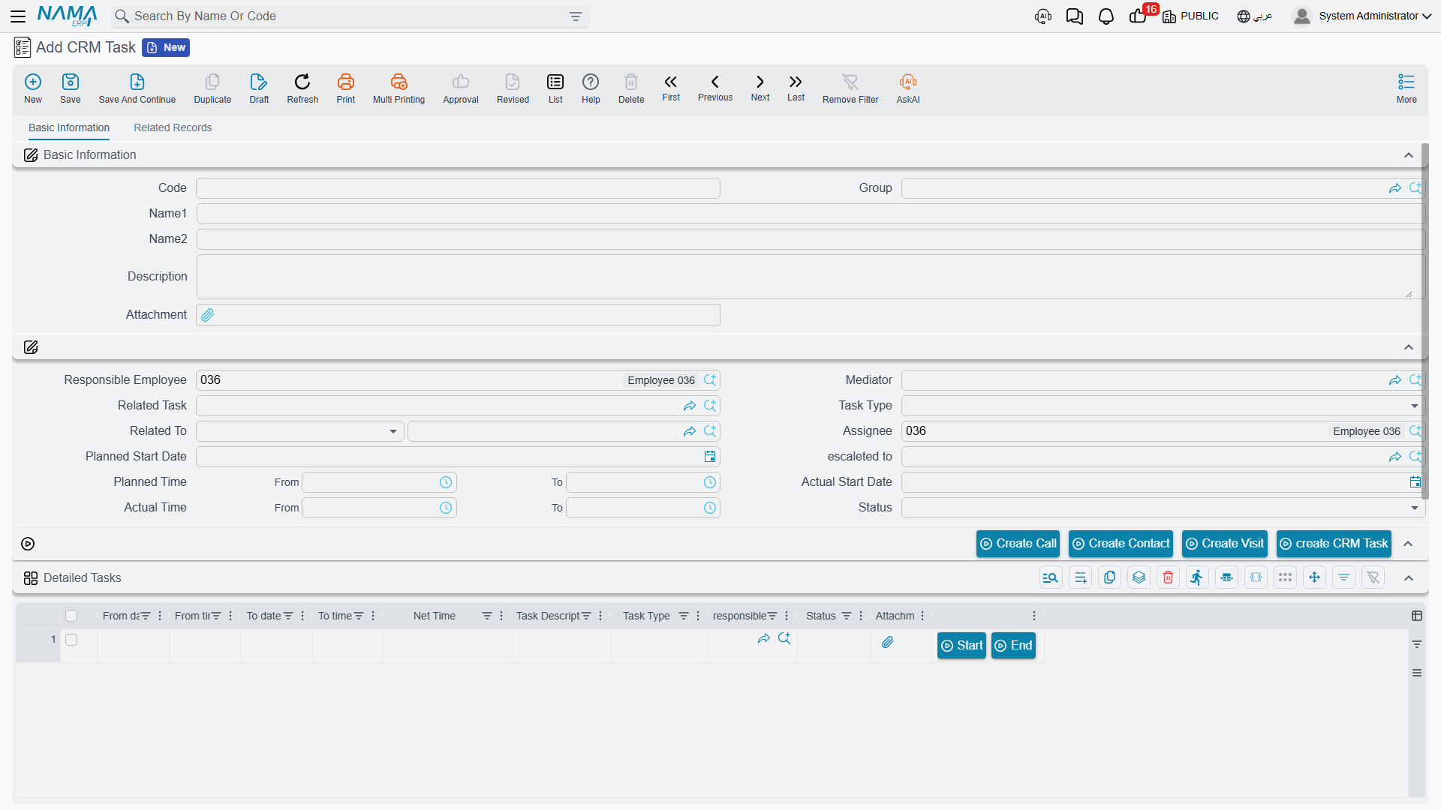Open AskAI assistant
This screenshot has width=1441, height=810.
click(x=908, y=88)
